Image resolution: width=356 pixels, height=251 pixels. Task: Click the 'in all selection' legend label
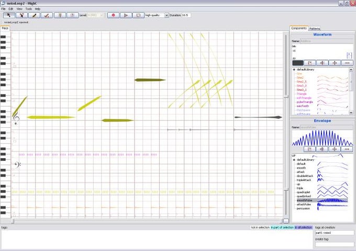(x=304, y=228)
